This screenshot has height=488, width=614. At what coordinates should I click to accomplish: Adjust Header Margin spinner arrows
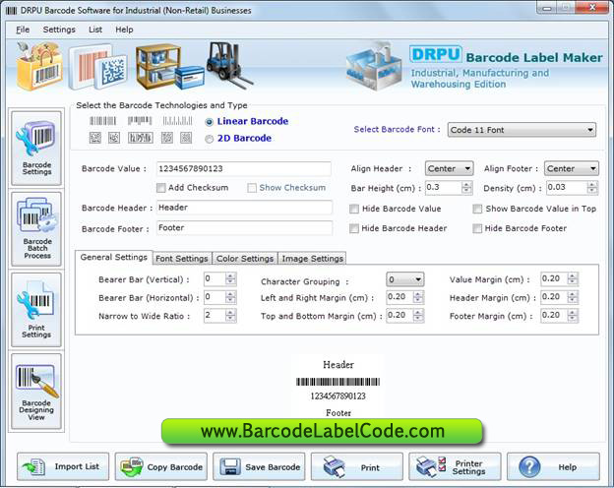pos(573,297)
